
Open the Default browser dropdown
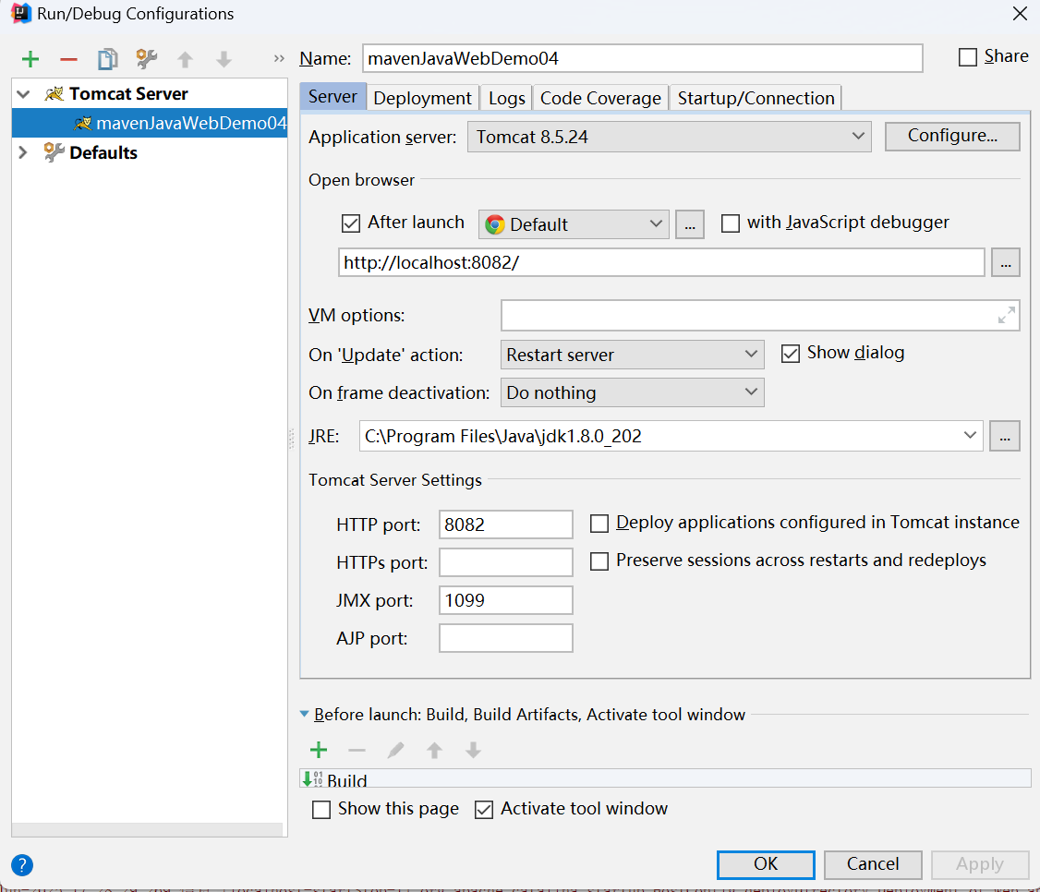[x=574, y=224]
